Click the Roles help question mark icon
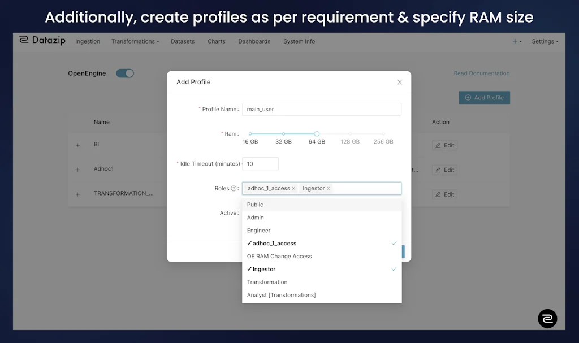This screenshot has width=579, height=343. pos(232,188)
